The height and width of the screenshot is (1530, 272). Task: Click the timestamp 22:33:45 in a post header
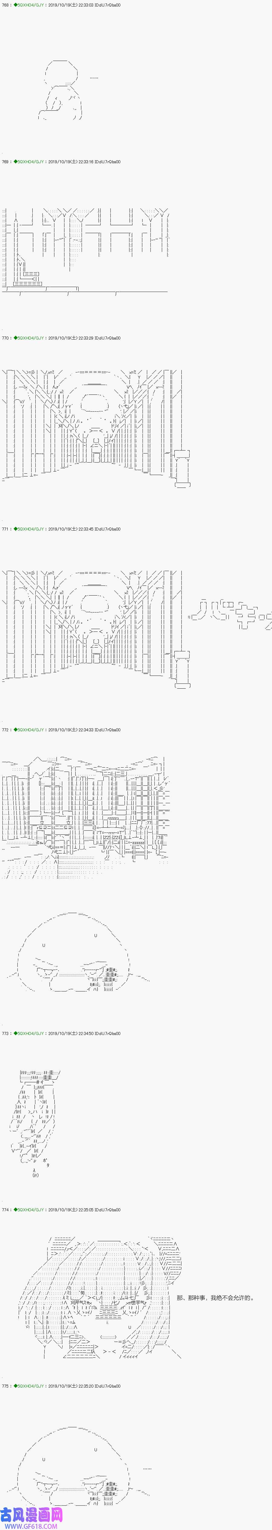pyautogui.click(x=86, y=529)
